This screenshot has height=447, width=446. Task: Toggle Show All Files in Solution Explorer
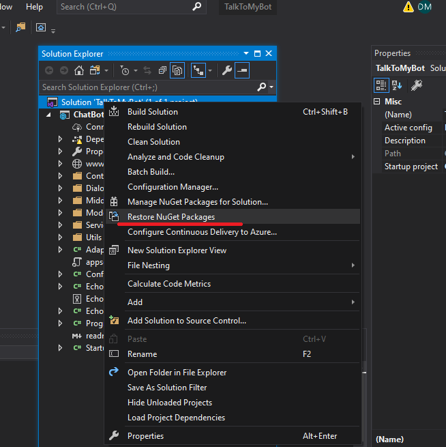click(x=177, y=70)
